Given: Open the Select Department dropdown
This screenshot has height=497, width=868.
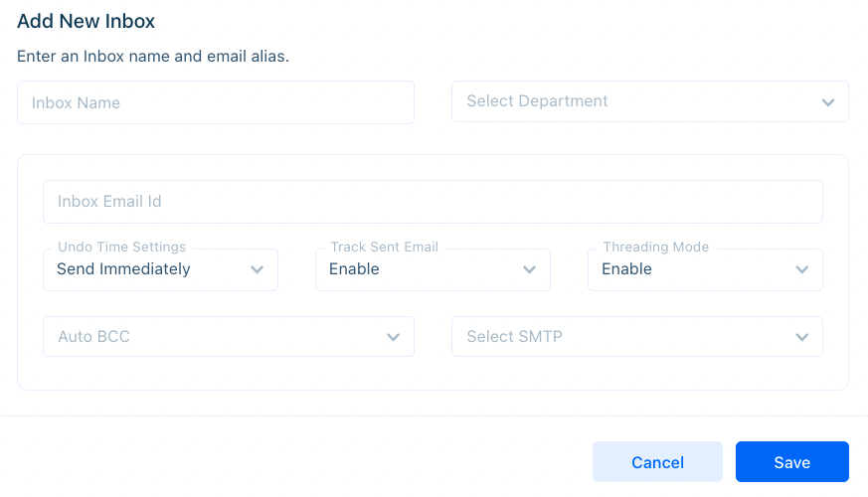Looking at the screenshot, I should coord(650,101).
